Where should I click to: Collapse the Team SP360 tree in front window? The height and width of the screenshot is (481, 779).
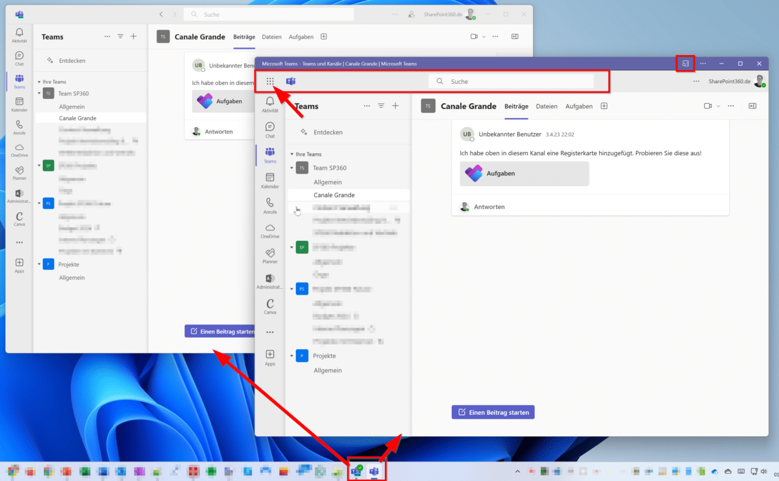tap(292, 168)
